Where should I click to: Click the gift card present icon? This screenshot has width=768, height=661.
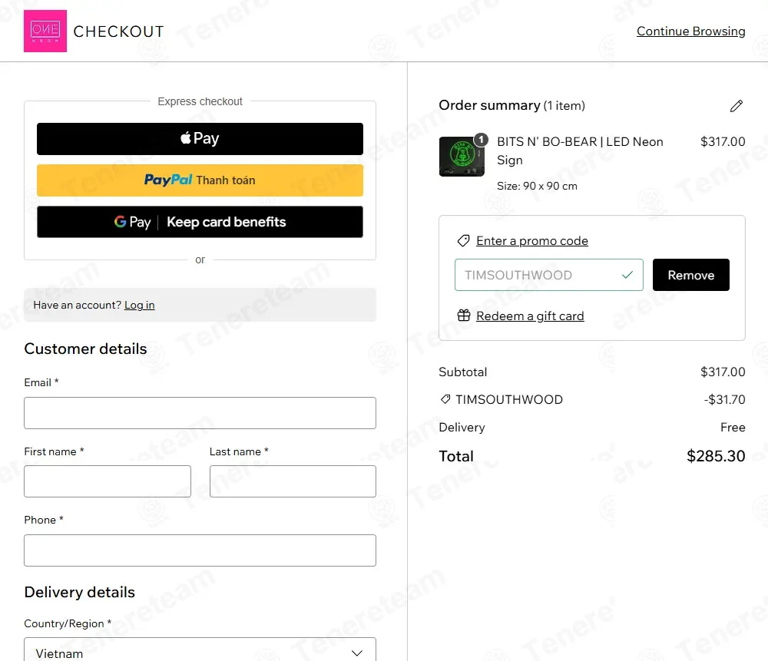(x=463, y=316)
